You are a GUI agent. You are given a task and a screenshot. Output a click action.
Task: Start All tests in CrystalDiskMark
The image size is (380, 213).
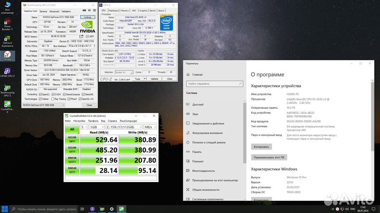[72, 129]
